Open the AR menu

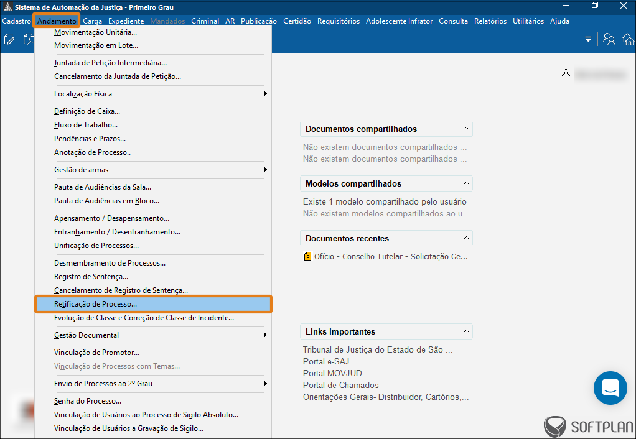(x=230, y=21)
